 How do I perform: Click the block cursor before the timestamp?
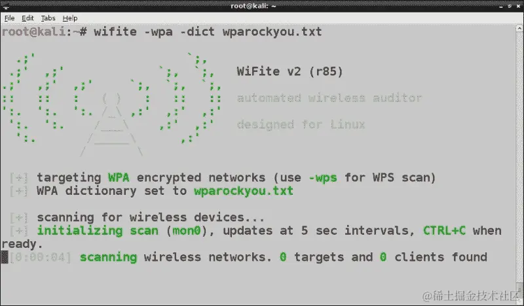pyautogui.click(x=5, y=257)
